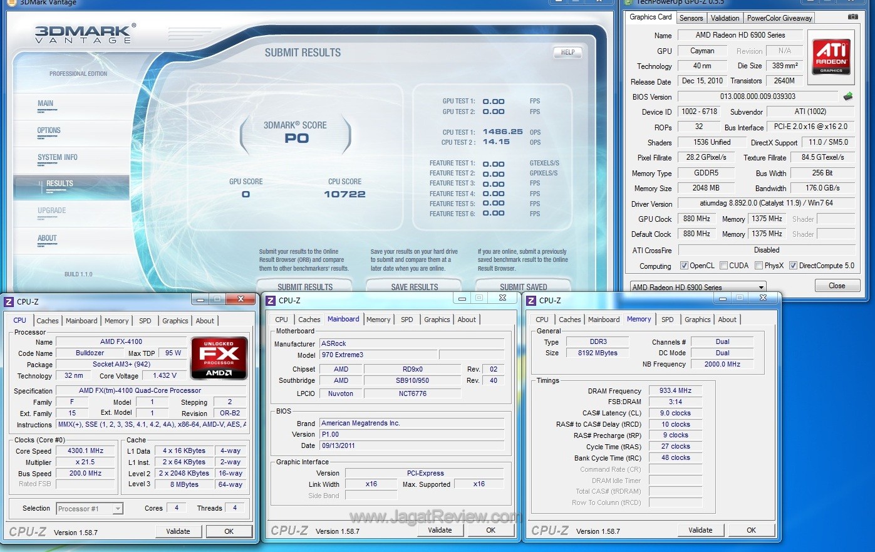
Task: Click the ATI Radeon logo
Action: click(x=831, y=56)
